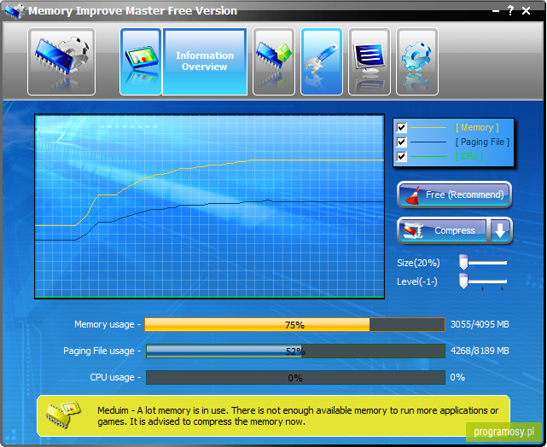Click the usage history graph area
547x447 pixels.
pos(209,206)
